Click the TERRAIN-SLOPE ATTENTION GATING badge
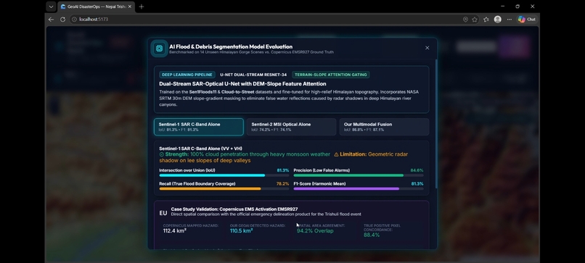 pos(330,75)
